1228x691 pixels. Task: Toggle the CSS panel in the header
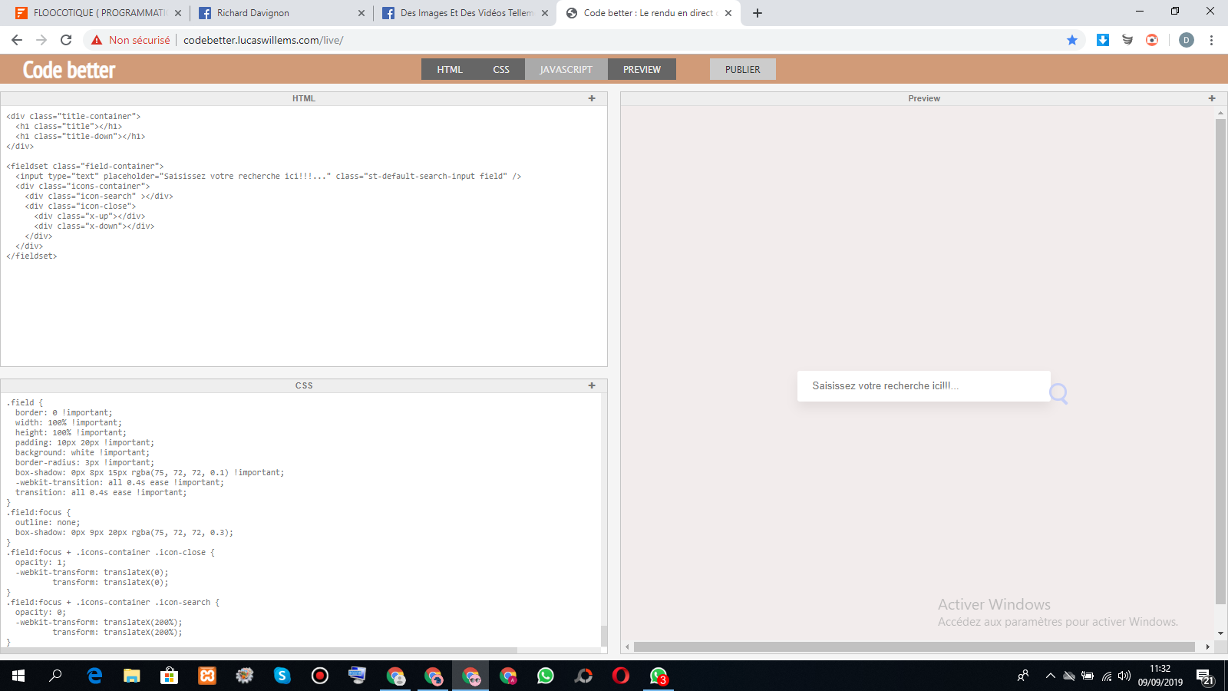pos(501,69)
